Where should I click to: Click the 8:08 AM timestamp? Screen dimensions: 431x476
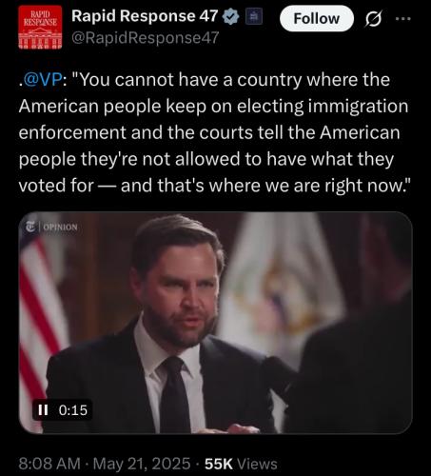pyautogui.click(x=49, y=464)
